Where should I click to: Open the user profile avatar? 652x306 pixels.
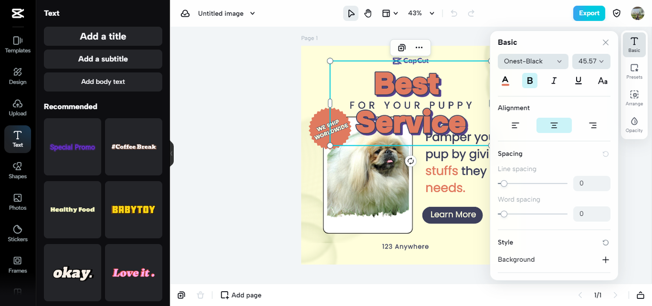[638, 13]
